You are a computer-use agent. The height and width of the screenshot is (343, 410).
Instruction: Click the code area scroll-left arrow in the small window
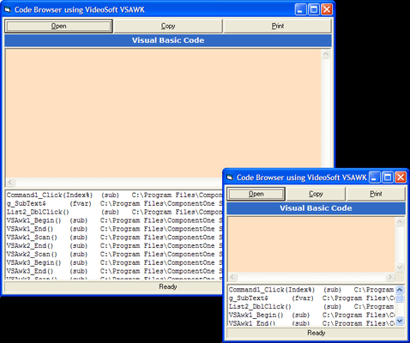[232, 277]
